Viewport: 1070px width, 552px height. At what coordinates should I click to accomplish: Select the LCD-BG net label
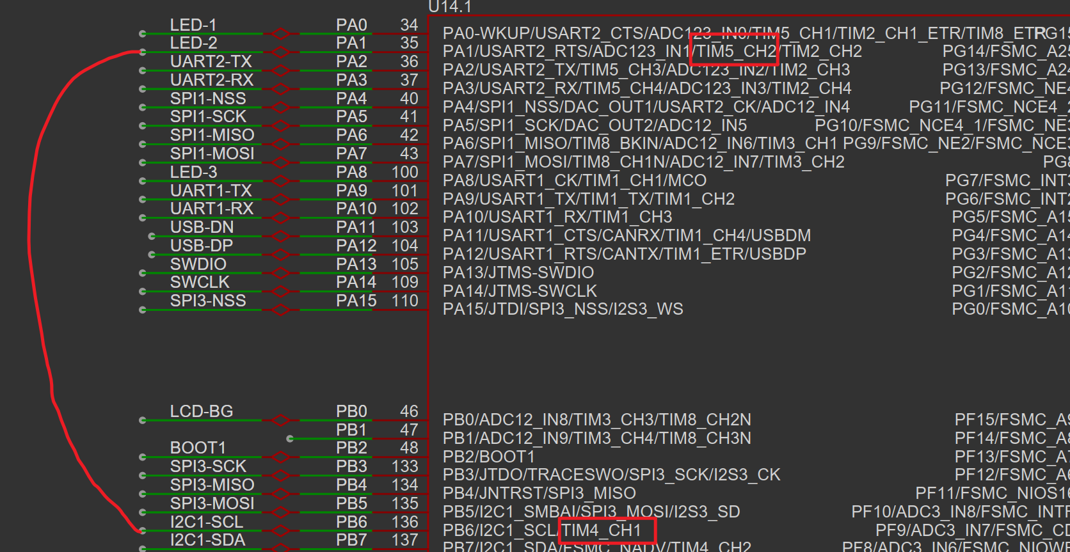point(202,411)
